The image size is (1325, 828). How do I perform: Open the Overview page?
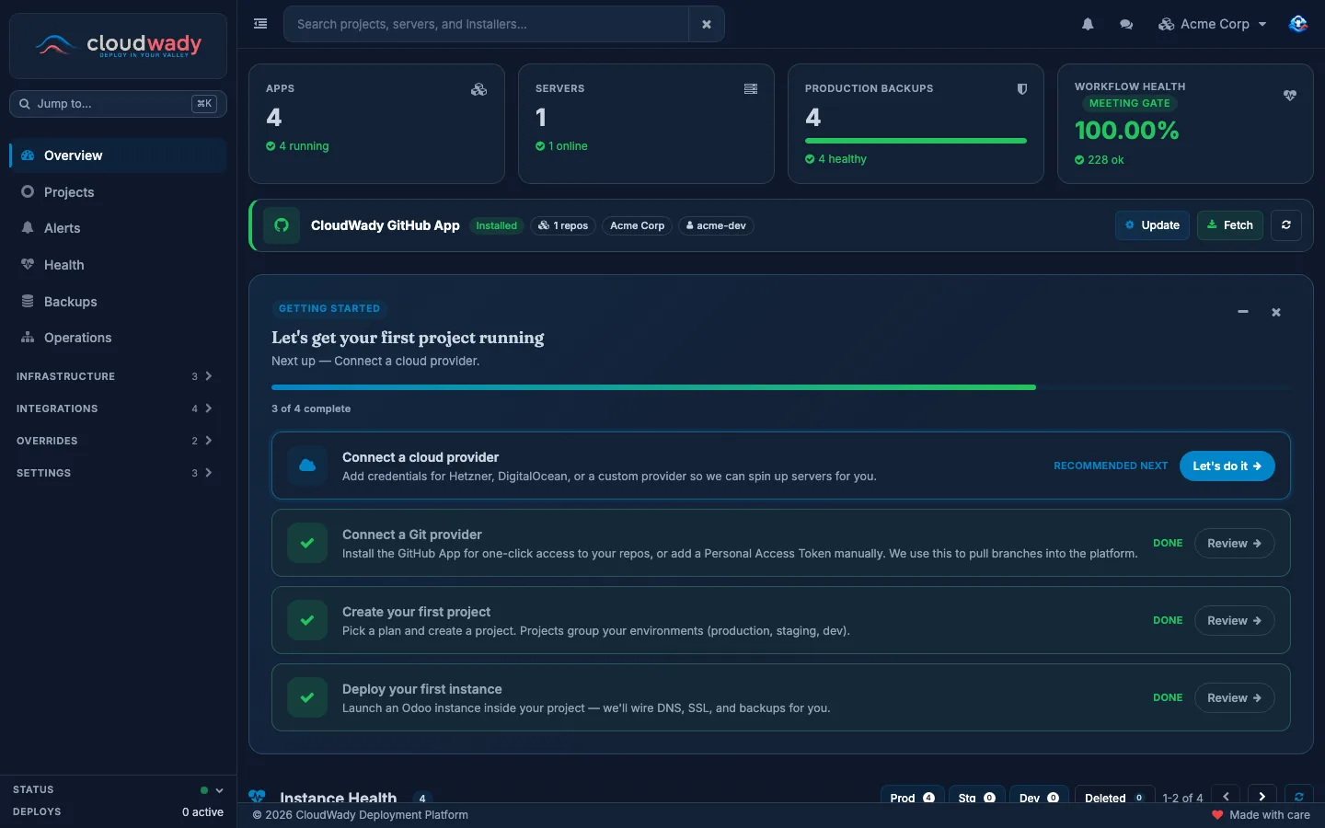[x=118, y=155]
